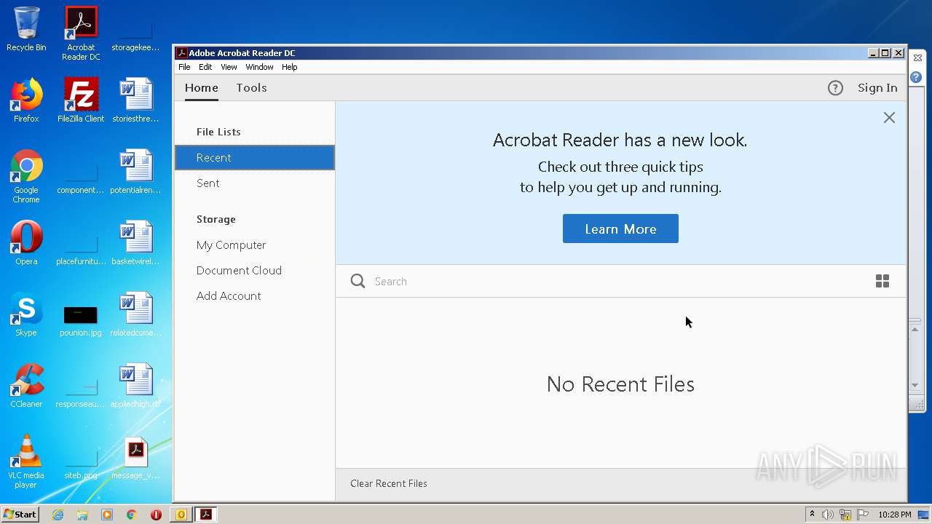
Task: Open basketwirel Word document
Action: pyautogui.click(x=135, y=243)
